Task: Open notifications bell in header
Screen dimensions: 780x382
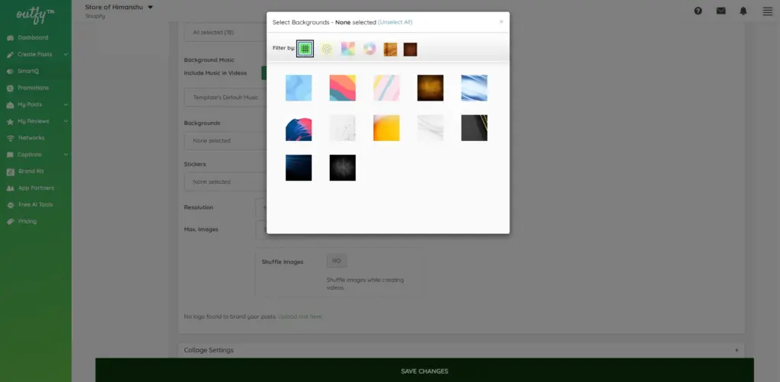Action: click(743, 11)
